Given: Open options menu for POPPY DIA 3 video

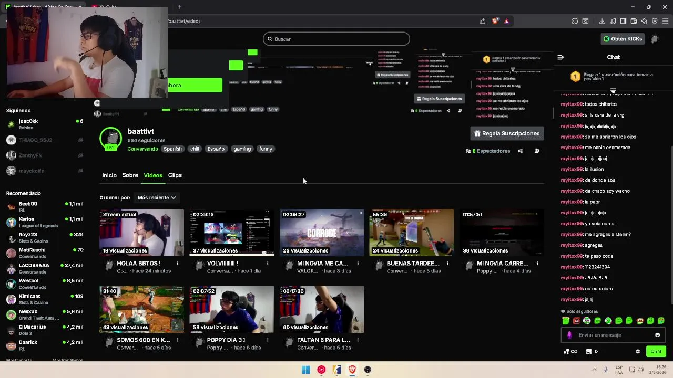Looking at the screenshot, I should [268, 340].
